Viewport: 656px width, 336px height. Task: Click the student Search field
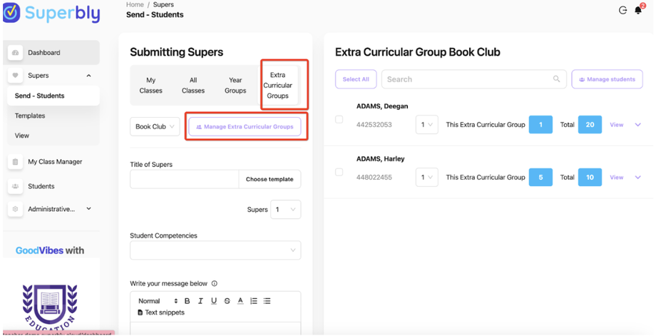[x=470, y=79]
